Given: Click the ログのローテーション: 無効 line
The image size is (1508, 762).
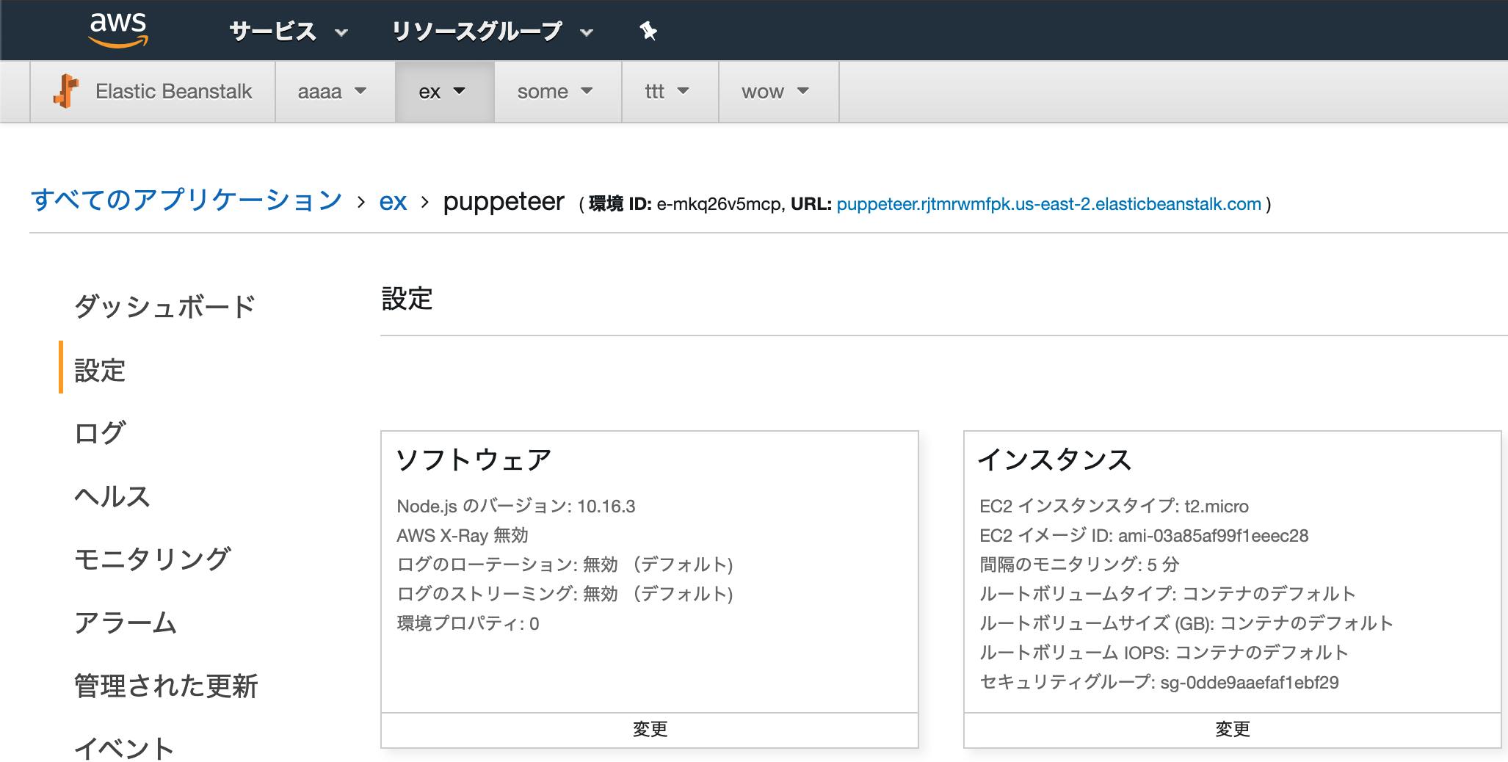Looking at the screenshot, I should click(565, 565).
